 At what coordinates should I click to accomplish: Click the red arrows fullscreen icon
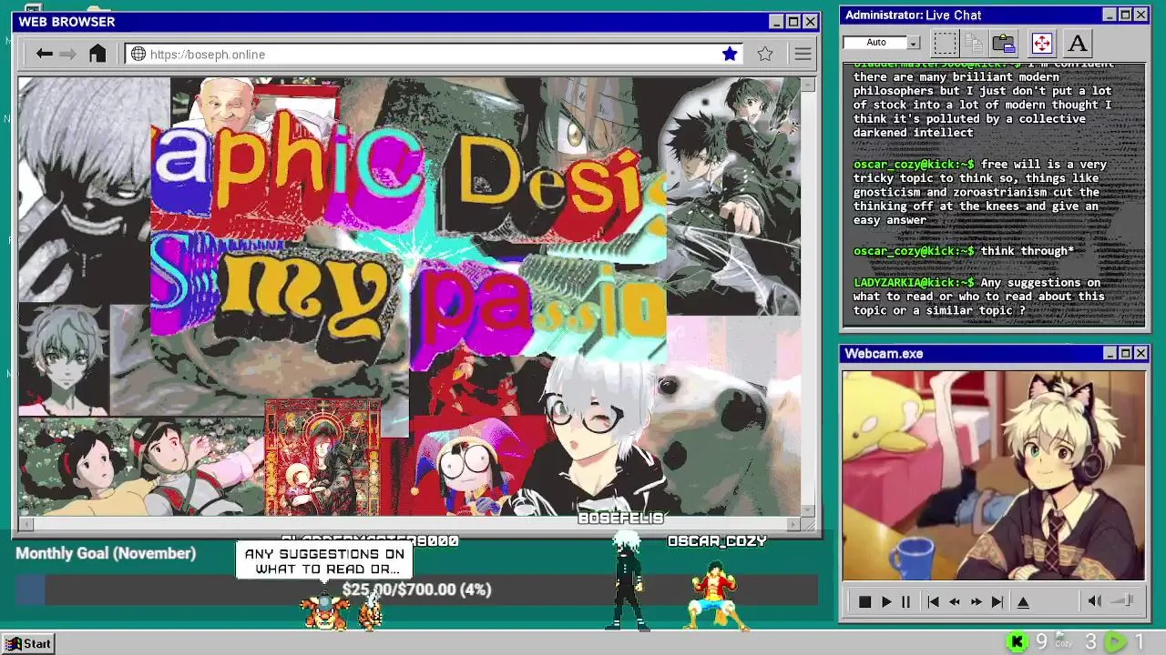pyautogui.click(x=1041, y=43)
